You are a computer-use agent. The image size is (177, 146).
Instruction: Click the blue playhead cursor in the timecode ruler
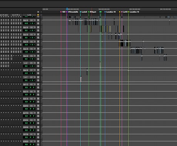pos(67,9)
